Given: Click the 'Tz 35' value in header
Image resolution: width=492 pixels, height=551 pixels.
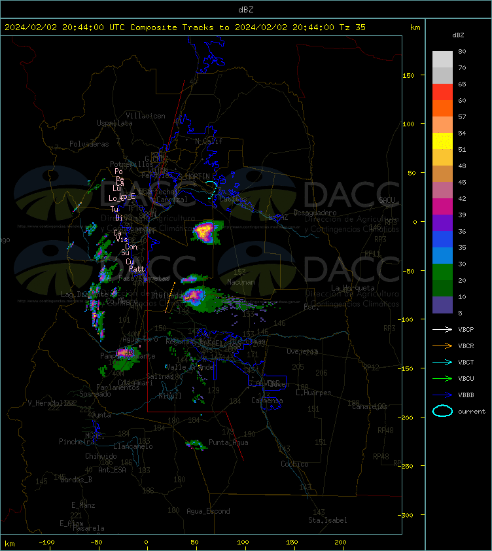Looking at the screenshot, I should coord(353,27).
